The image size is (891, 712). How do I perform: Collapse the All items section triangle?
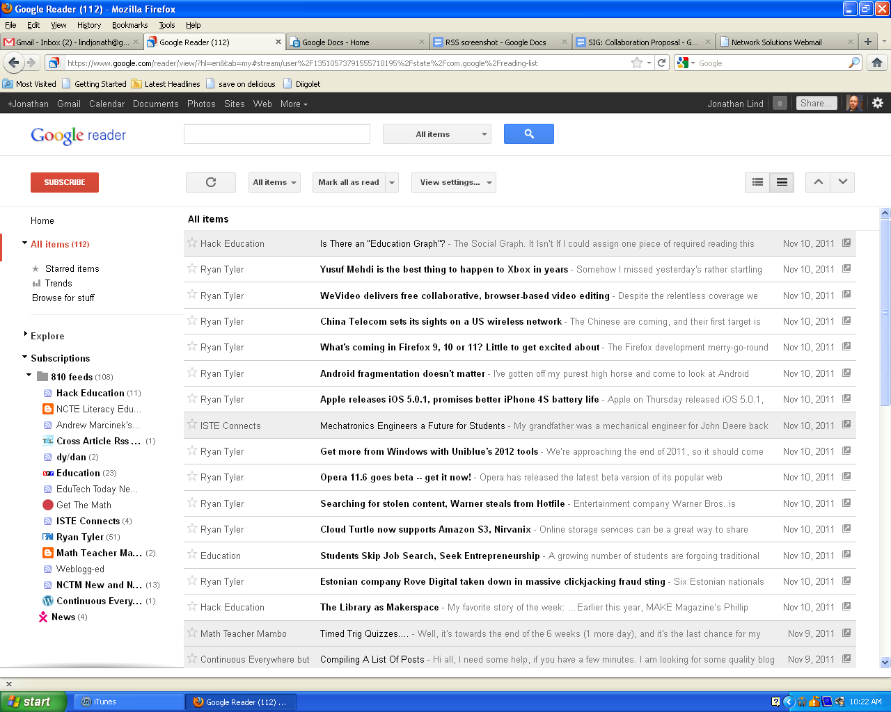pyautogui.click(x=24, y=243)
